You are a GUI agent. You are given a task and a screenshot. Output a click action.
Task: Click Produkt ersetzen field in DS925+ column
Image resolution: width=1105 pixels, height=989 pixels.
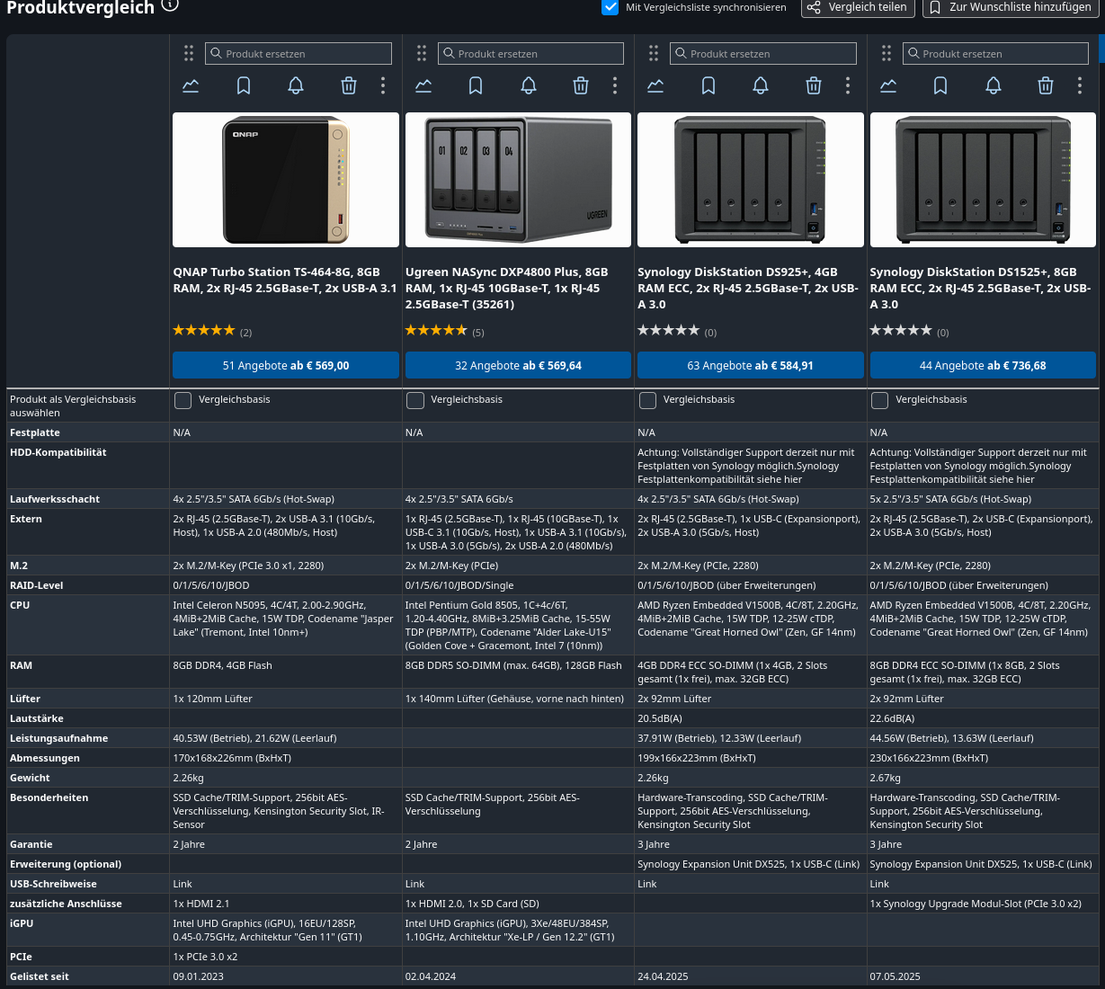[x=763, y=53]
